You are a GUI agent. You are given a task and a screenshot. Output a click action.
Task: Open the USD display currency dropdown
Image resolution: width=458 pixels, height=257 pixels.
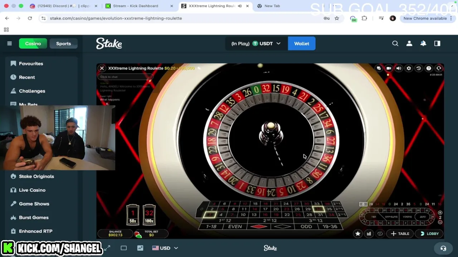[165, 248]
